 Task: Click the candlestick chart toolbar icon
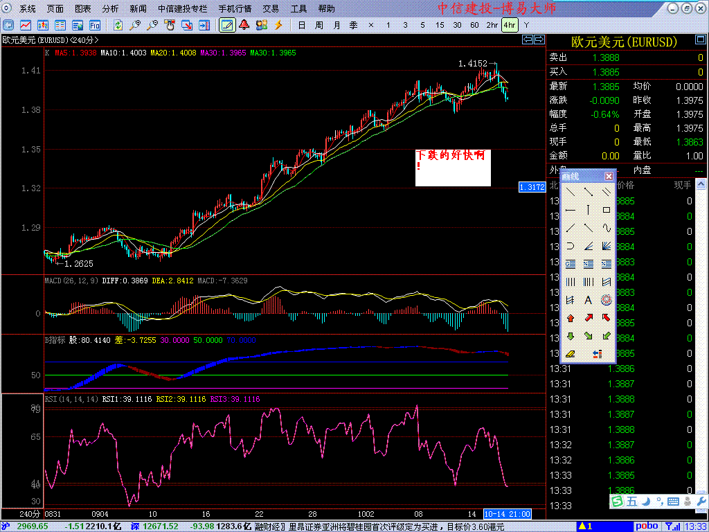43,25
